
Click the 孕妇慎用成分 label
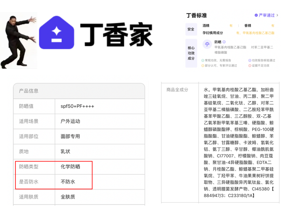click(213, 33)
